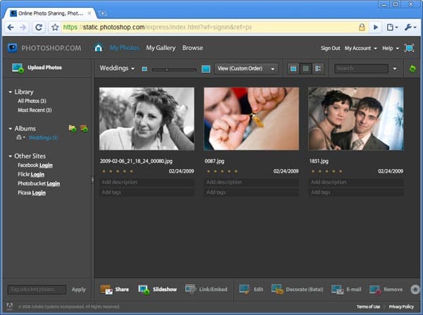Click the browser Forward arrow
The width and height of the screenshot is (423, 315).
(x=23, y=27)
